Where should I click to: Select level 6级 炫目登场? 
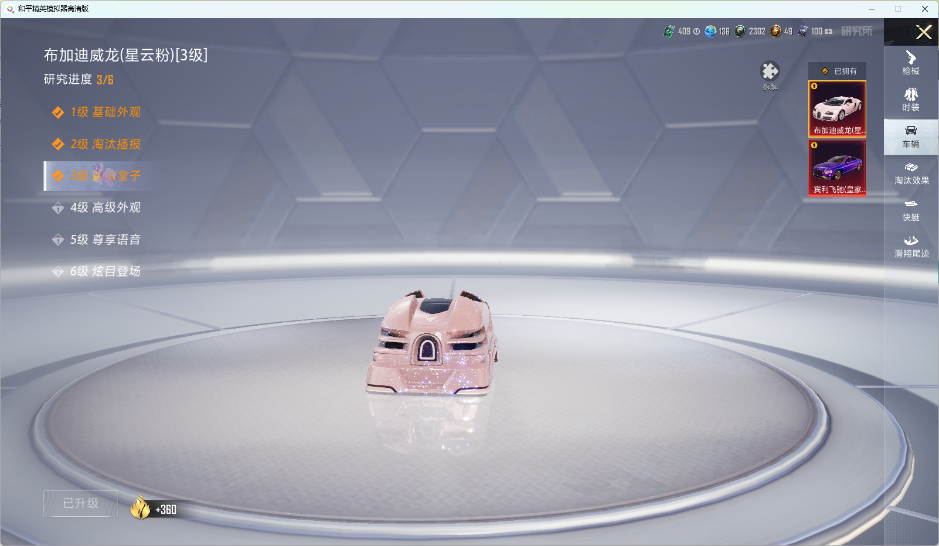coord(97,271)
